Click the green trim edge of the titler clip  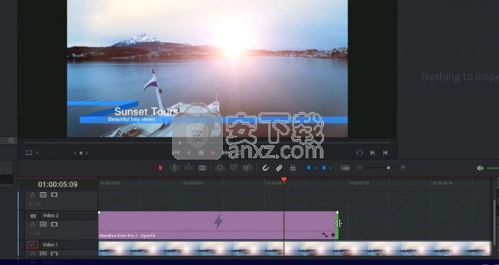[x=338, y=225]
